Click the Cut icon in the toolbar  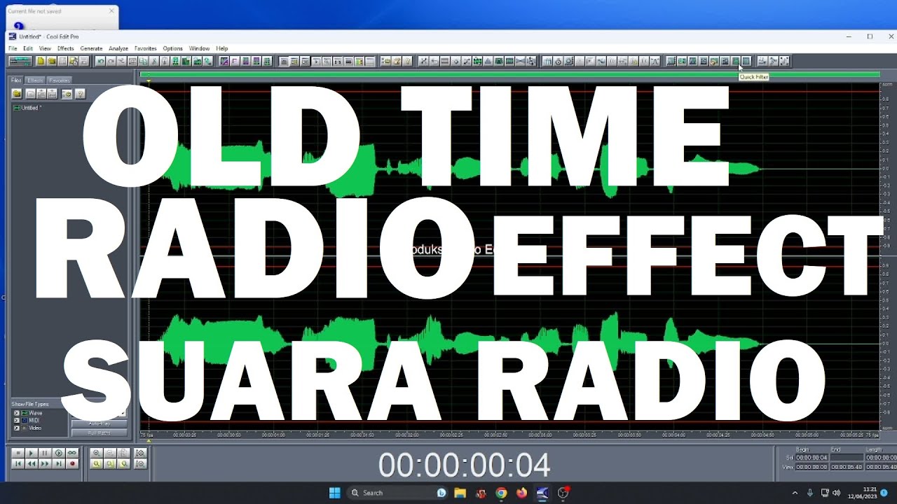[x=154, y=62]
